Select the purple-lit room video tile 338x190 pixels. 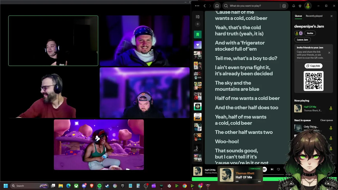pos(145,93)
